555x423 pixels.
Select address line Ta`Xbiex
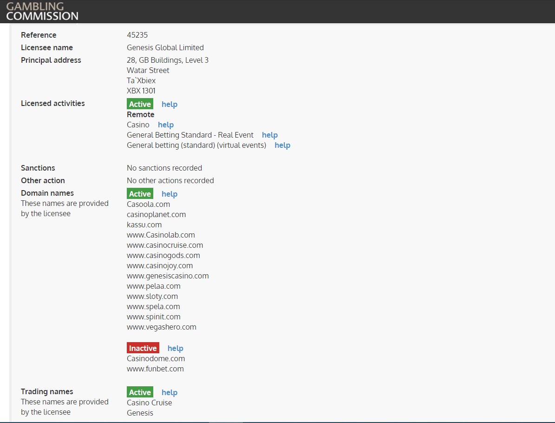pos(141,81)
